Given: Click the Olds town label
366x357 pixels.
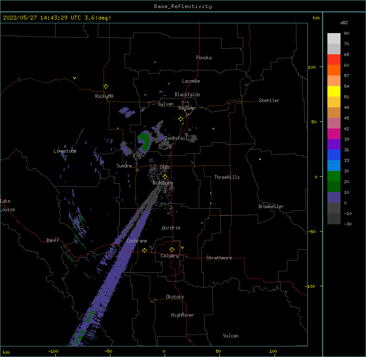Looking at the screenshot, I should coord(165,167).
